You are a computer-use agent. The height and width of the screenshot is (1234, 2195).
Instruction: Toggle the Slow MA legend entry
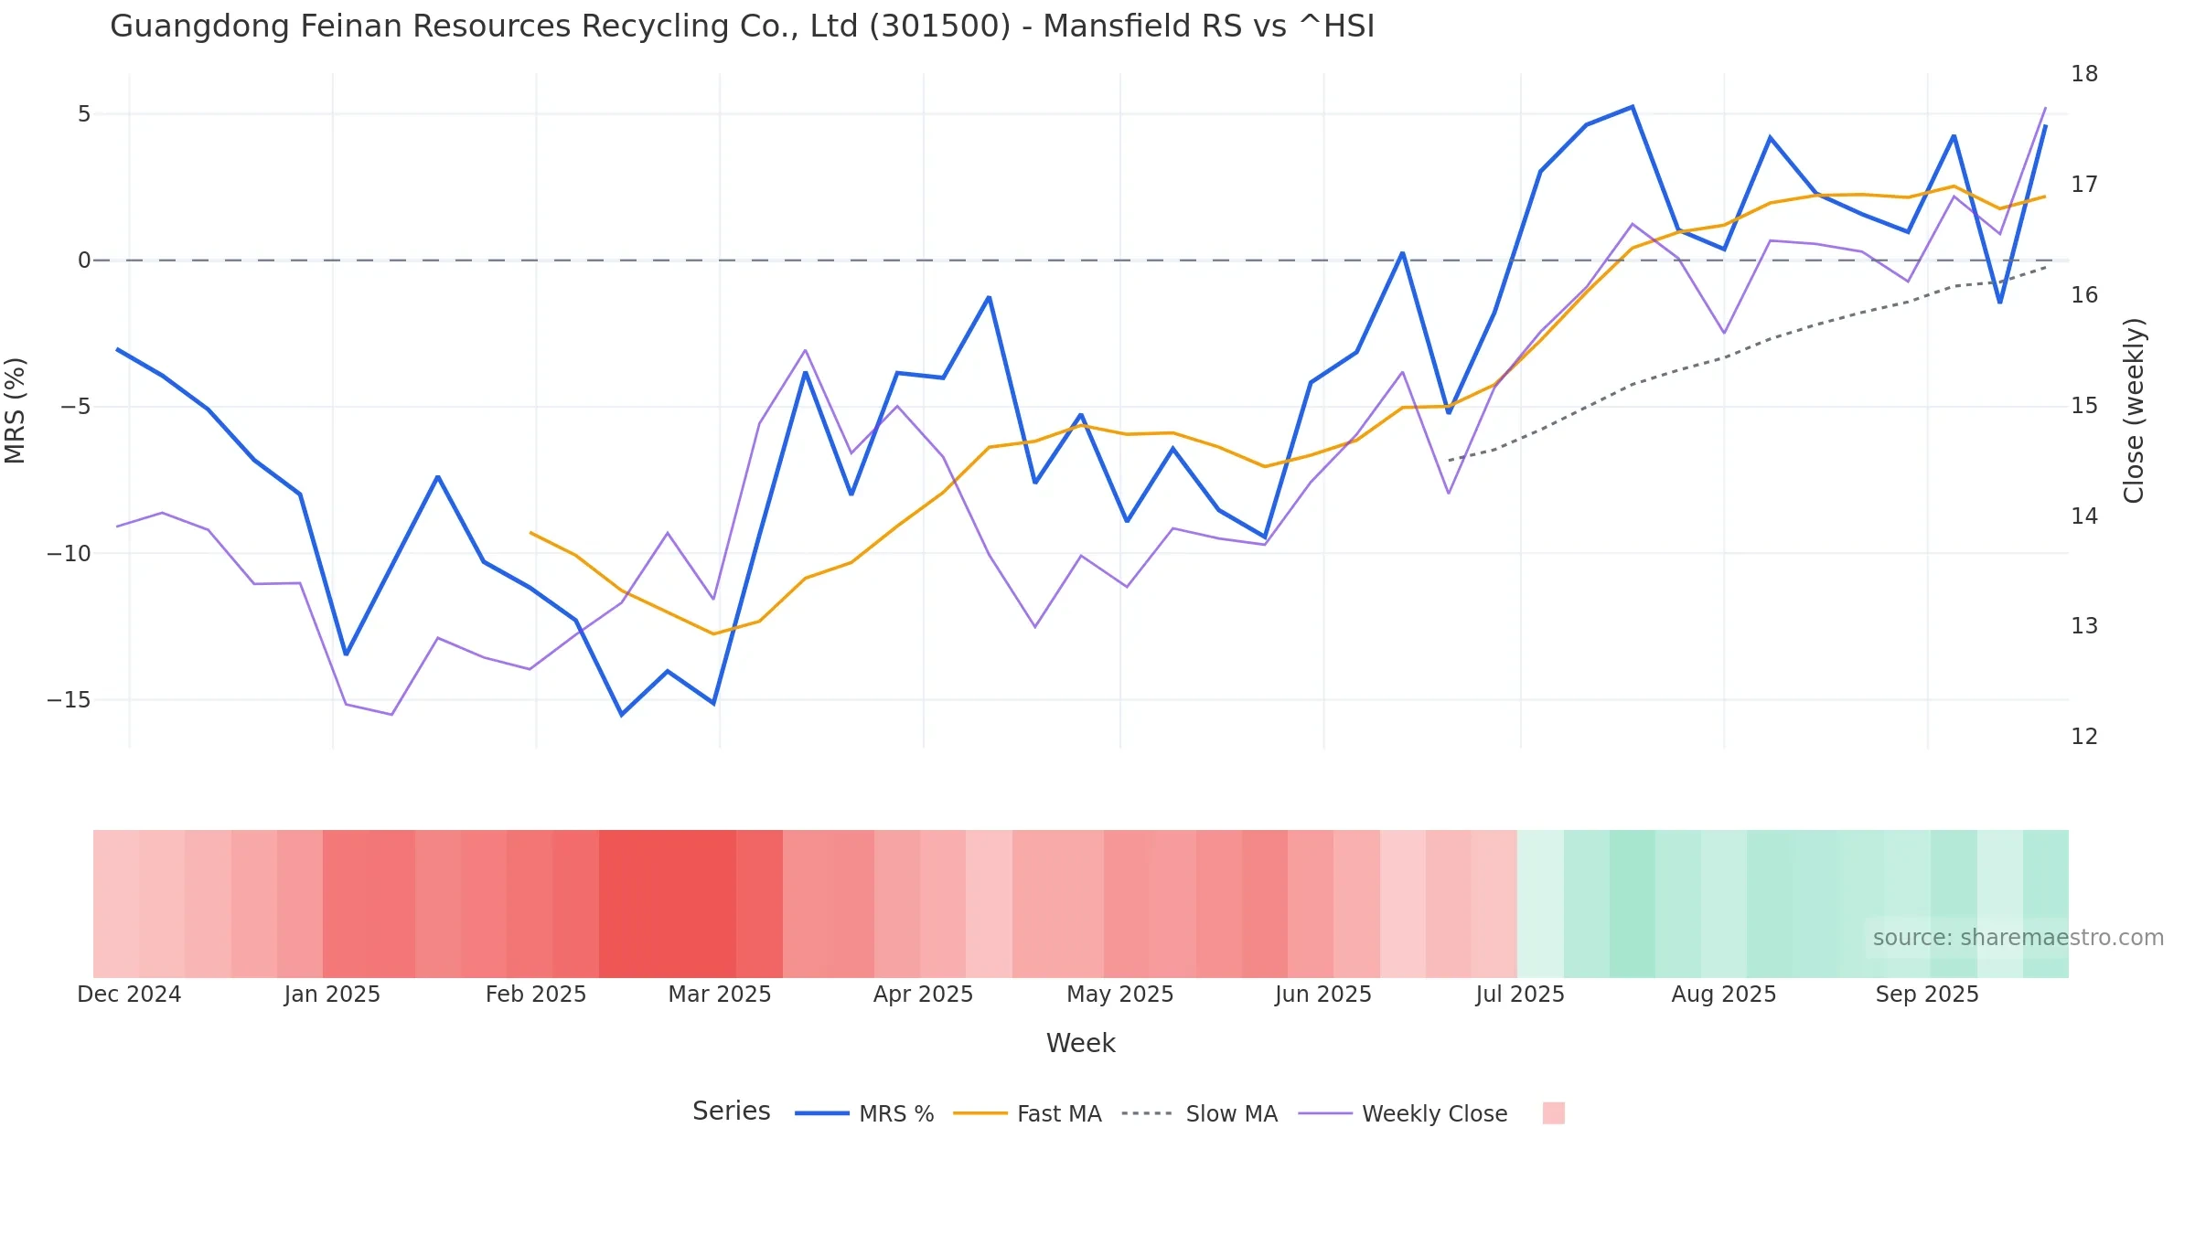point(1199,1113)
